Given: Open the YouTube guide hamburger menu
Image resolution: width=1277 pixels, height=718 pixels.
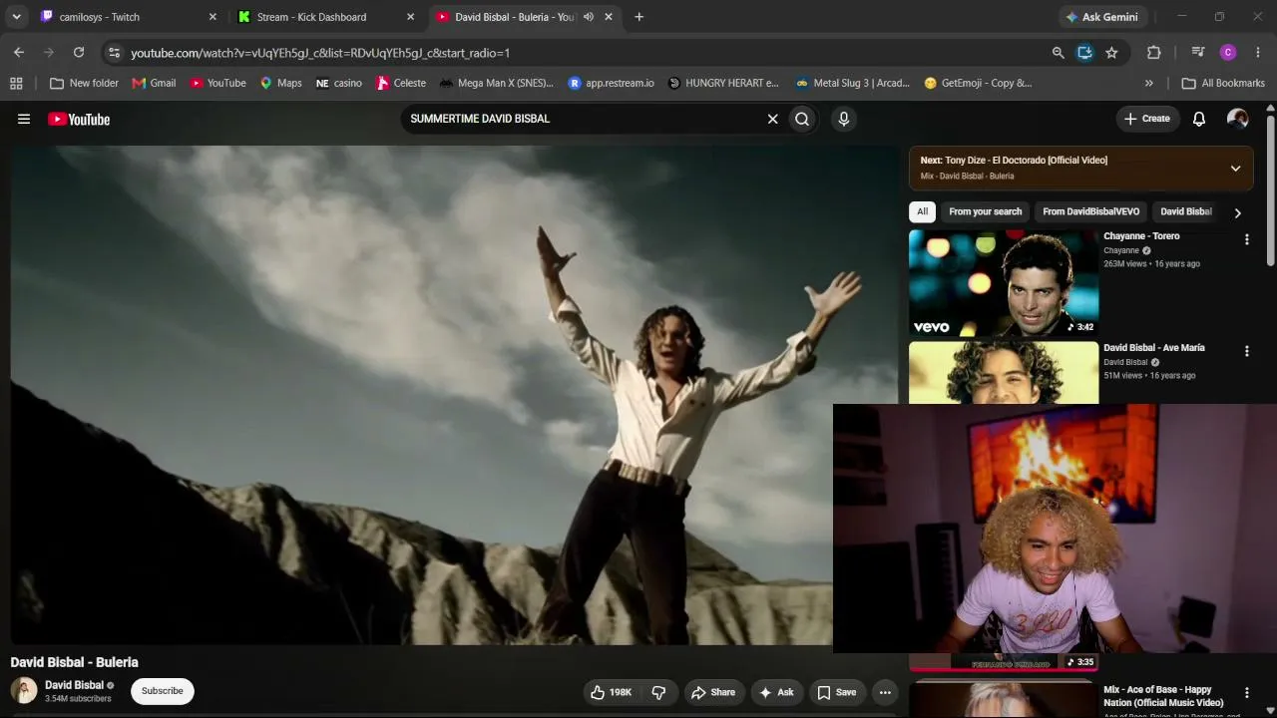Looking at the screenshot, I should [x=24, y=119].
